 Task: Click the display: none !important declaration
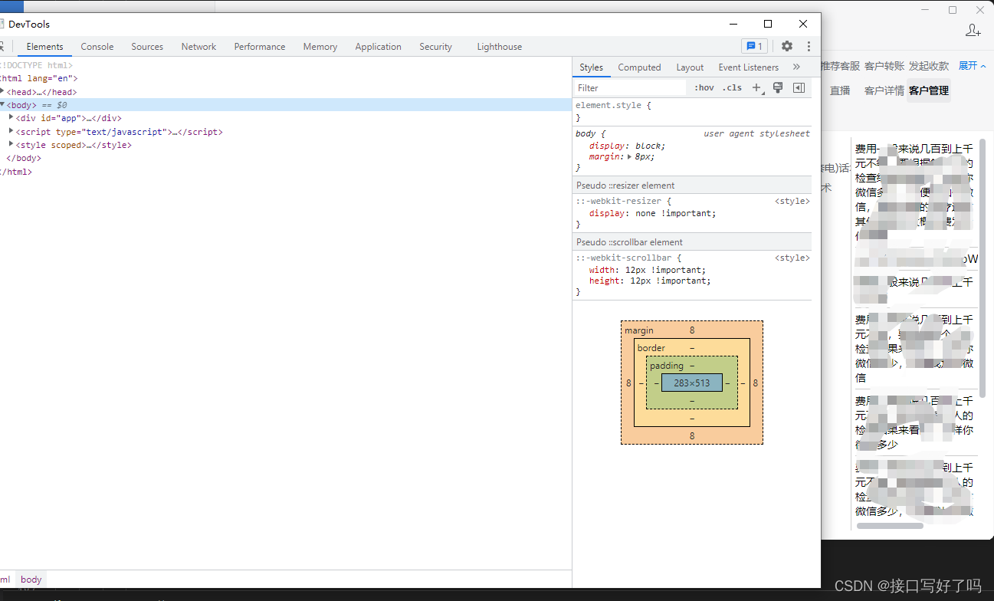[x=652, y=213]
